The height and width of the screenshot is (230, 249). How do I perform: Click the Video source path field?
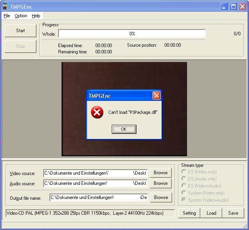tap(95, 173)
